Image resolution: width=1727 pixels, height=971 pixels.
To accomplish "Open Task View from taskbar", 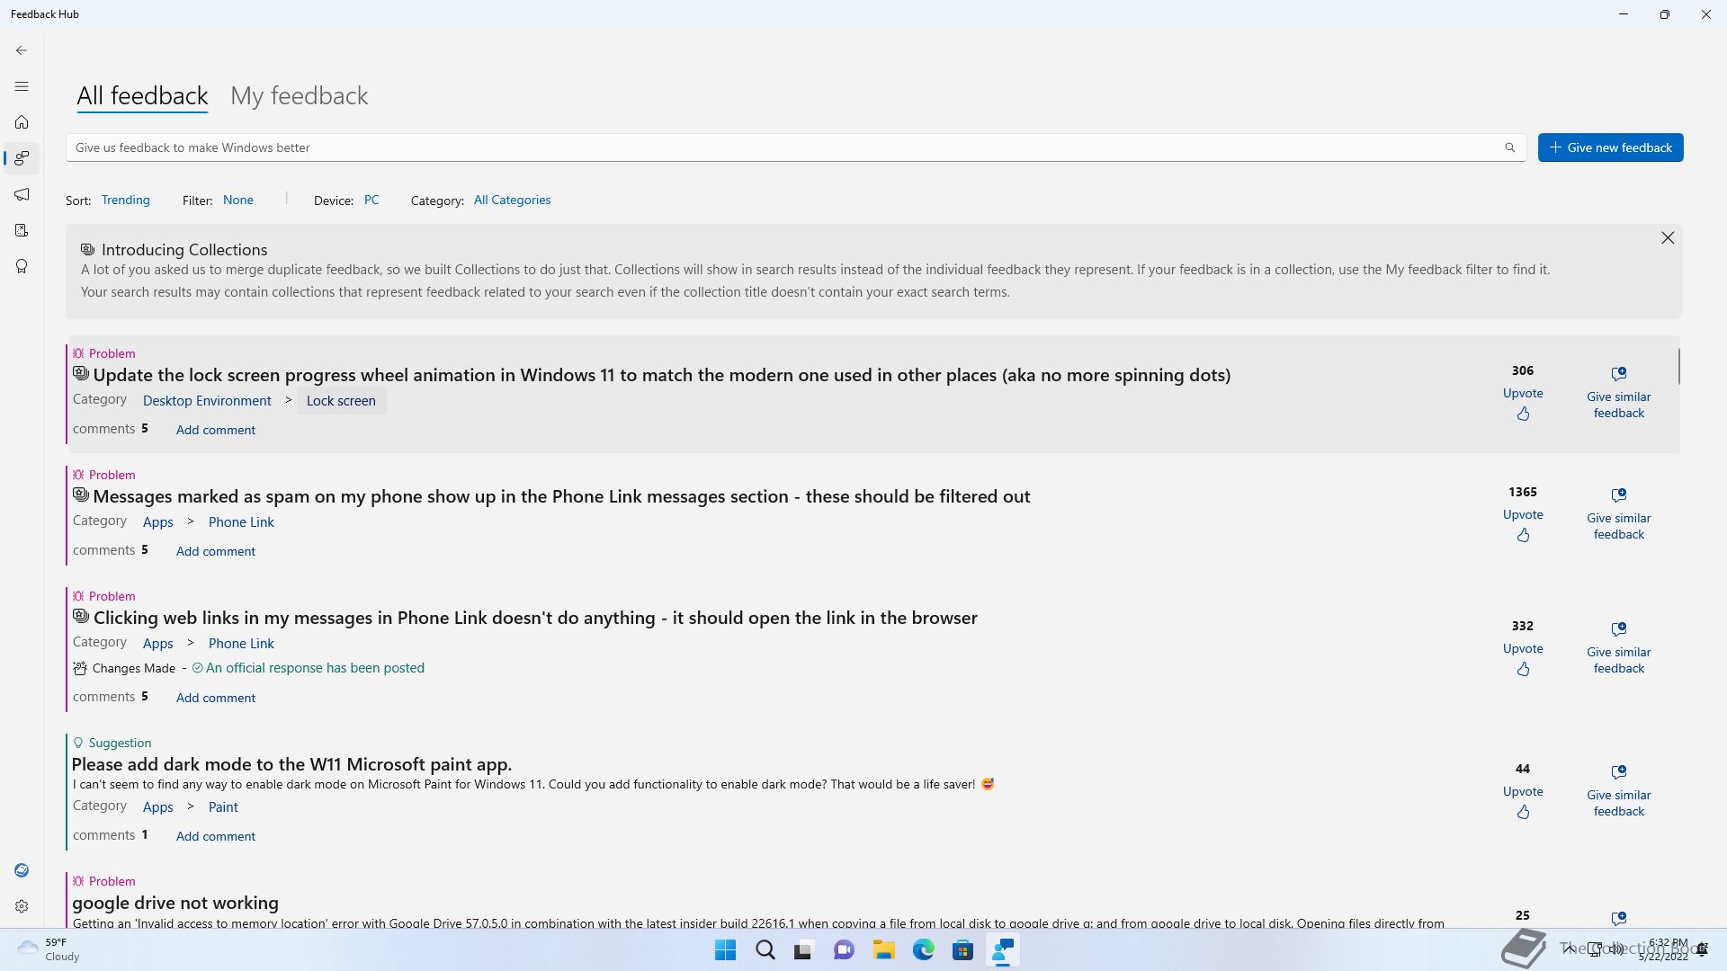I will (x=804, y=950).
